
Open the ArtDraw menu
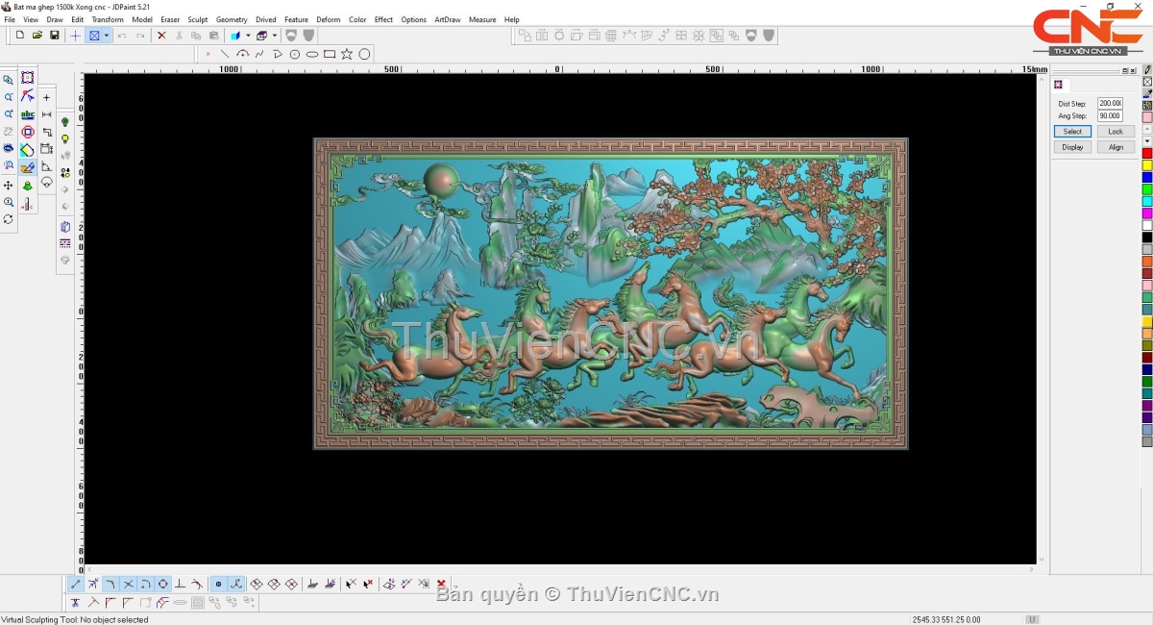point(447,19)
